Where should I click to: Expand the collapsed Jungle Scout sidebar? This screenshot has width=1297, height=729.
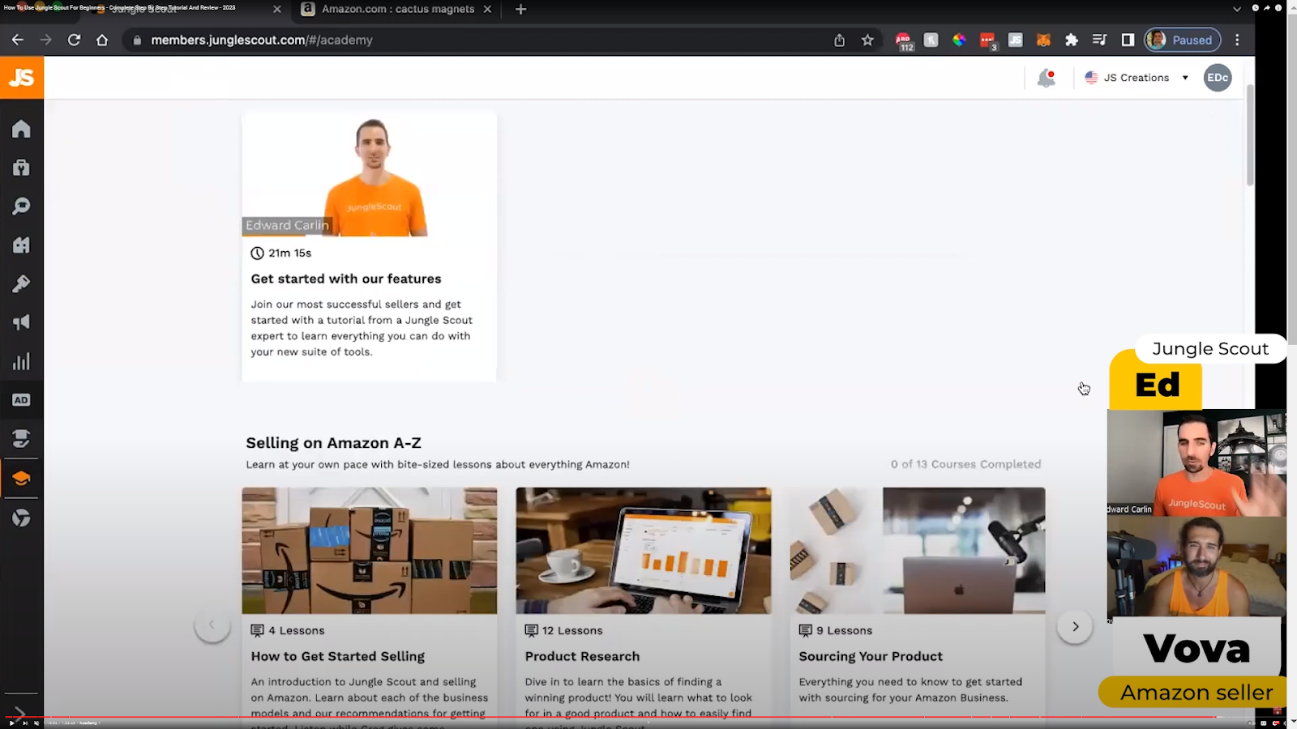pyautogui.click(x=21, y=714)
